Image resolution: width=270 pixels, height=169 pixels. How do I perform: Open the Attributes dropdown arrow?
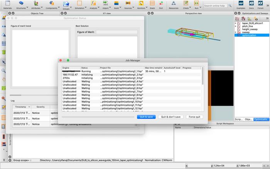[42, 7]
